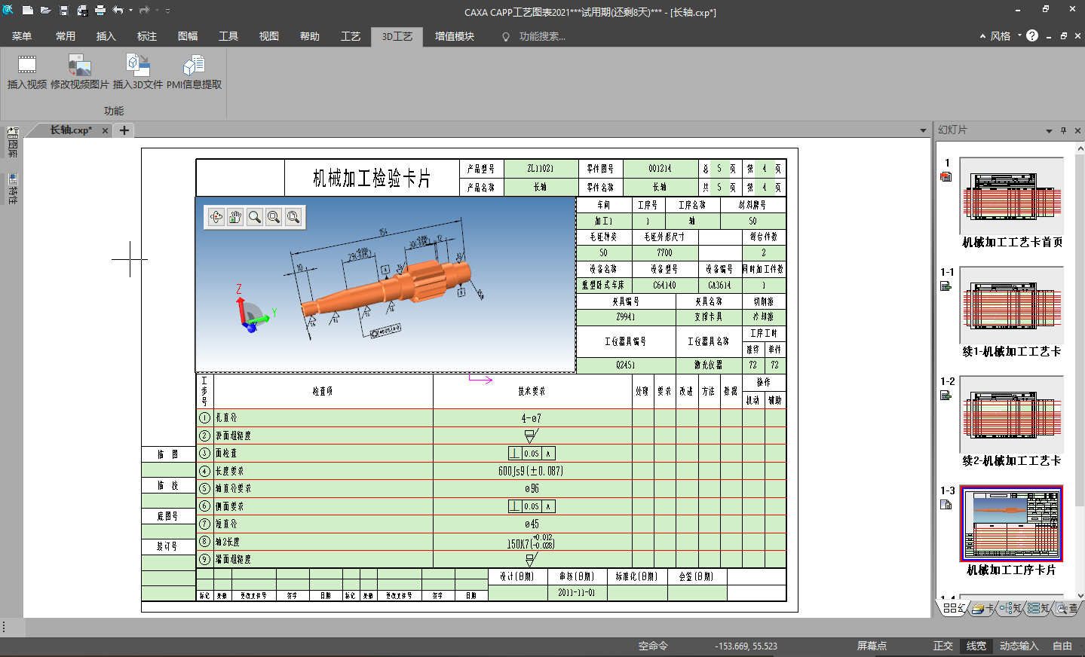
Task: Click Insert 3D File (插入3D文件) icon
Action: [137, 66]
